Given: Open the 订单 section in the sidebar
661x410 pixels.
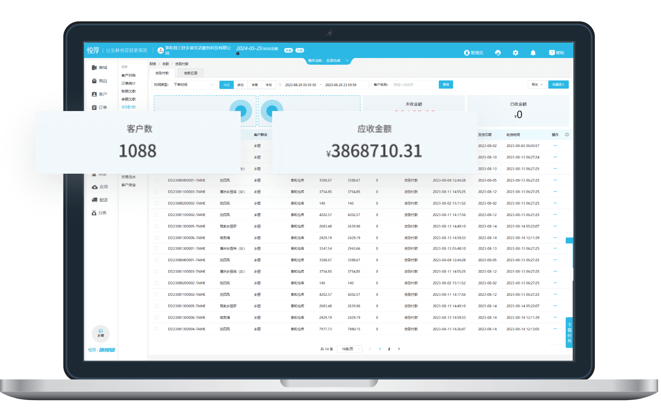Looking at the screenshot, I should (x=99, y=107).
